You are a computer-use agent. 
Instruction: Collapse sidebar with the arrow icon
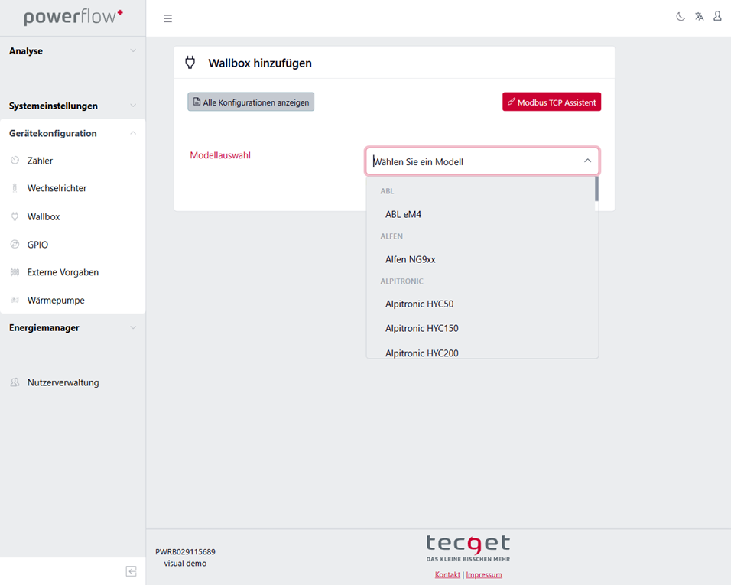[x=131, y=571]
